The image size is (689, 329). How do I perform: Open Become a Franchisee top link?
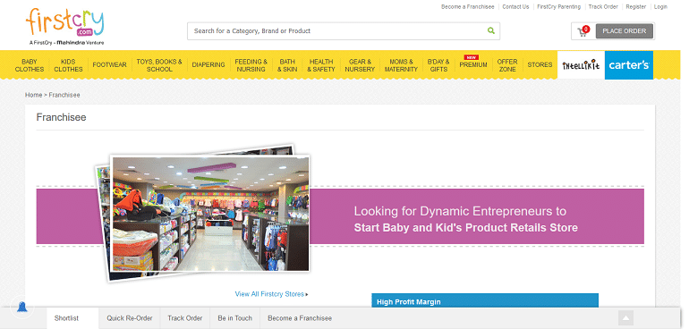467,6
